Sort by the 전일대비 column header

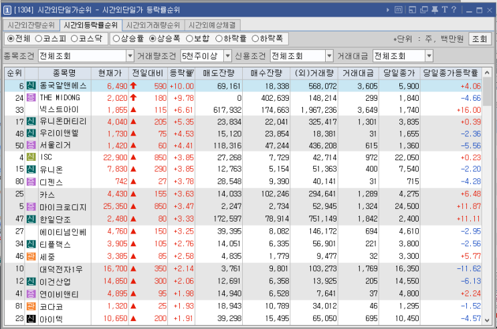click(148, 73)
